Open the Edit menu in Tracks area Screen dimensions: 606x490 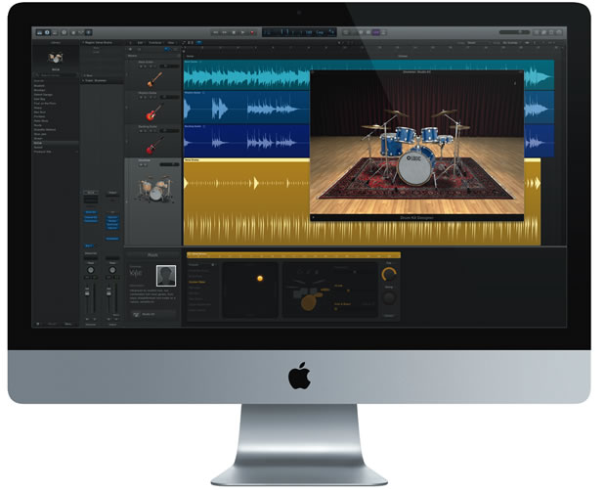(x=141, y=42)
